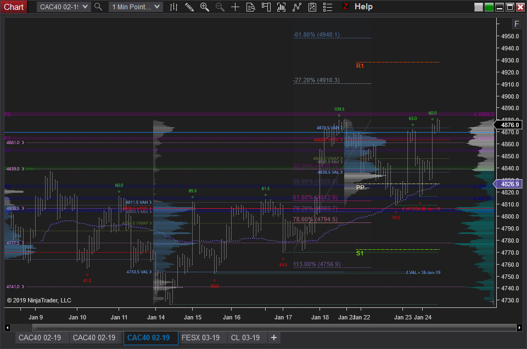Click the right scroll arrow of scrollbar
Screen dimensions: 527x349
click(519, 328)
